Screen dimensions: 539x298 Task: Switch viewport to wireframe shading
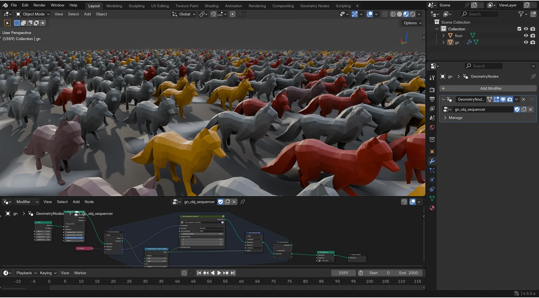click(x=393, y=14)
